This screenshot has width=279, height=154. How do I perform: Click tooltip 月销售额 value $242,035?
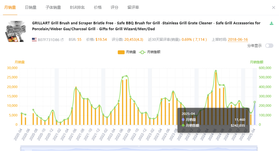[238, 126]
